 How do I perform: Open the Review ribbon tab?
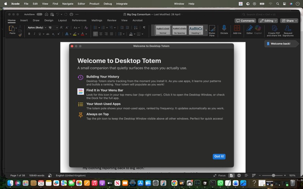click(112, 20)
